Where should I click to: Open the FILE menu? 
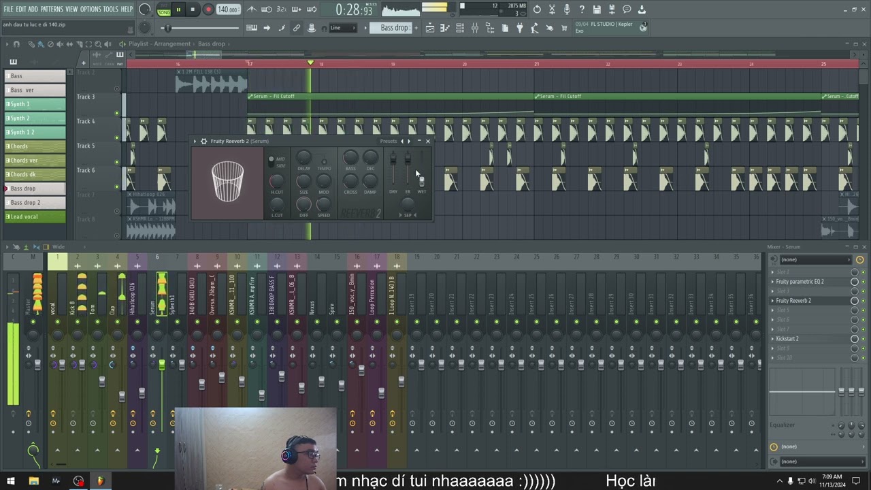point(8,10)
